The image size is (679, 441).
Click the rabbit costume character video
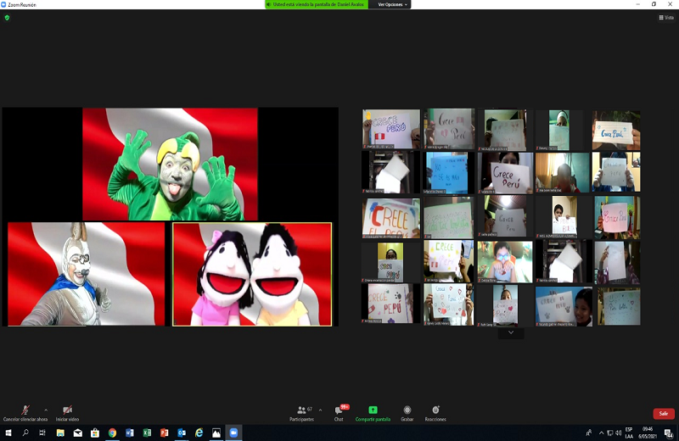click(86, 274)
